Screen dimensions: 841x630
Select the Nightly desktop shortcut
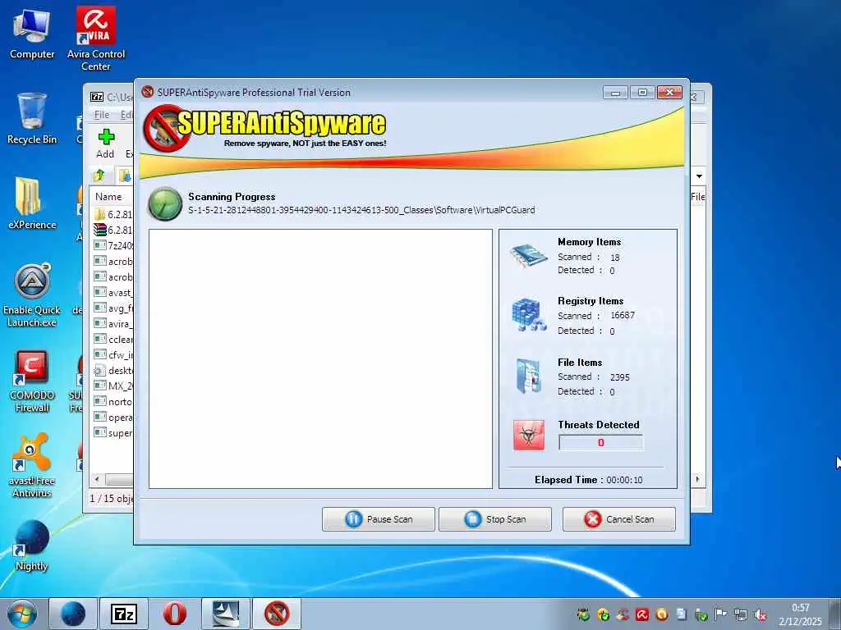32,546
